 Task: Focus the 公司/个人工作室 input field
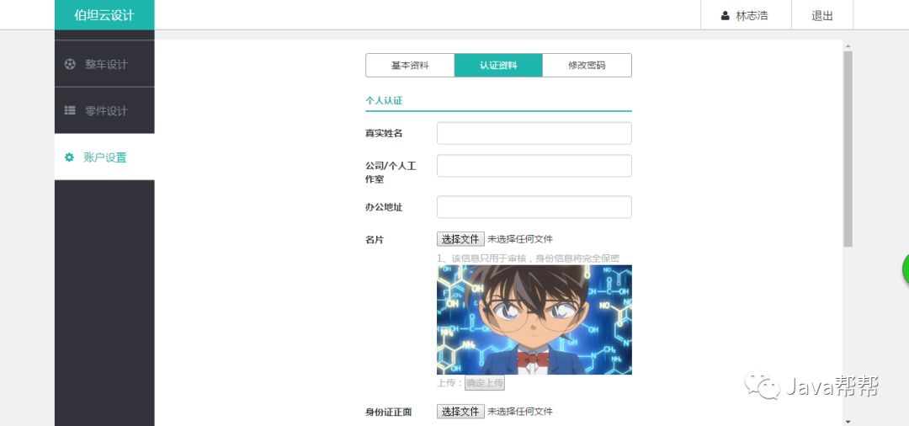tap(534, 166)
